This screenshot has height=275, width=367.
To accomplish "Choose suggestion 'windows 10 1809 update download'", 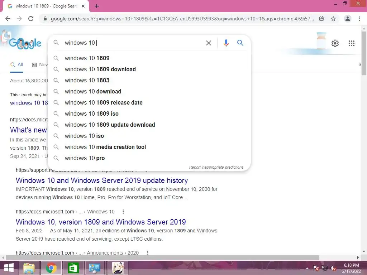I will click(x=149, y=125).
